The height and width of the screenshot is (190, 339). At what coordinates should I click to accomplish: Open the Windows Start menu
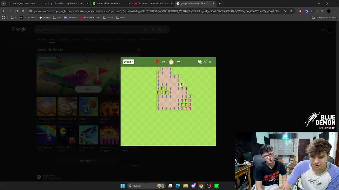pos(123,186)
